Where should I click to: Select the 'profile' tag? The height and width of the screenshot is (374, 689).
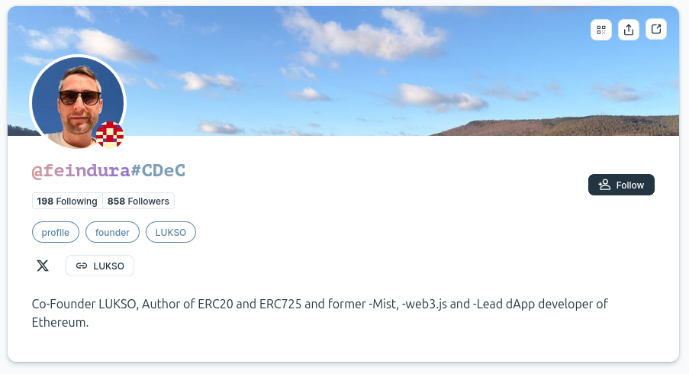pyautogui.click(x=55, y=232)
